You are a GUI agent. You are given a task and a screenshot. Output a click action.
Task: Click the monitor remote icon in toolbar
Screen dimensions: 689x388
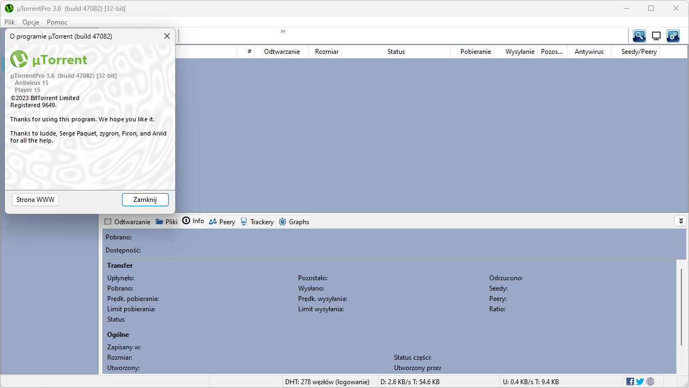click(x=656, y=36)
